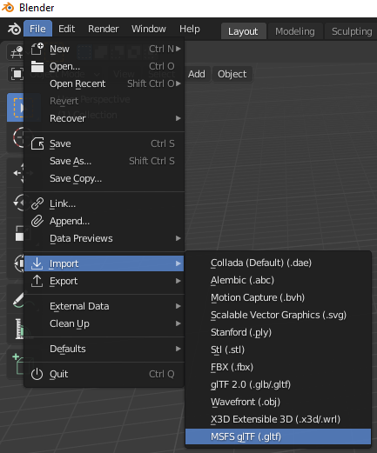
Task: Import Alembic (.abc) file
Action: (278, 280)
